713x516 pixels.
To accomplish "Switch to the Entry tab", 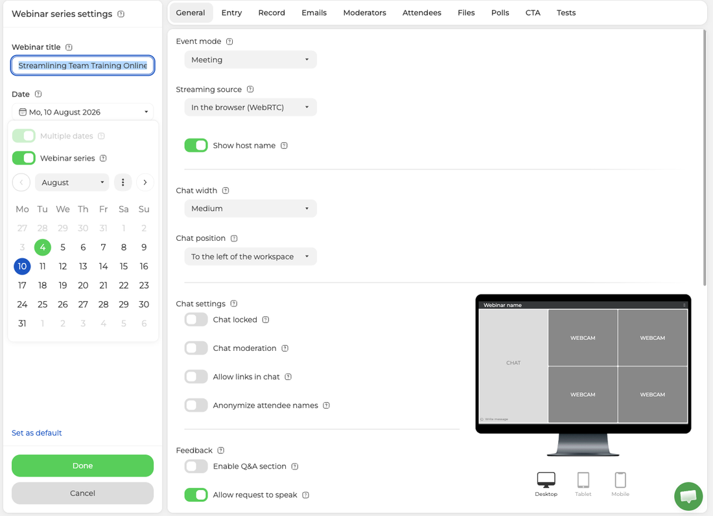I will 232,13.
